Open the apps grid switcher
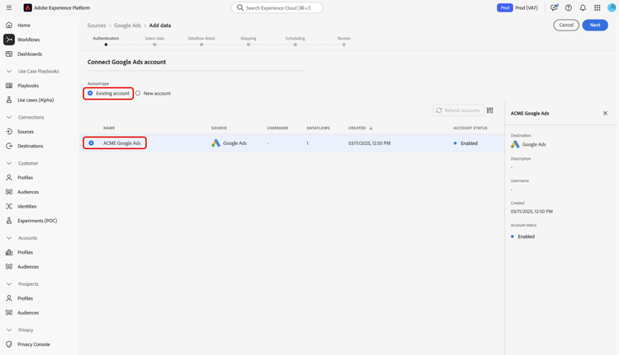This screenshot has height=355, width=619. coord(598,7)
